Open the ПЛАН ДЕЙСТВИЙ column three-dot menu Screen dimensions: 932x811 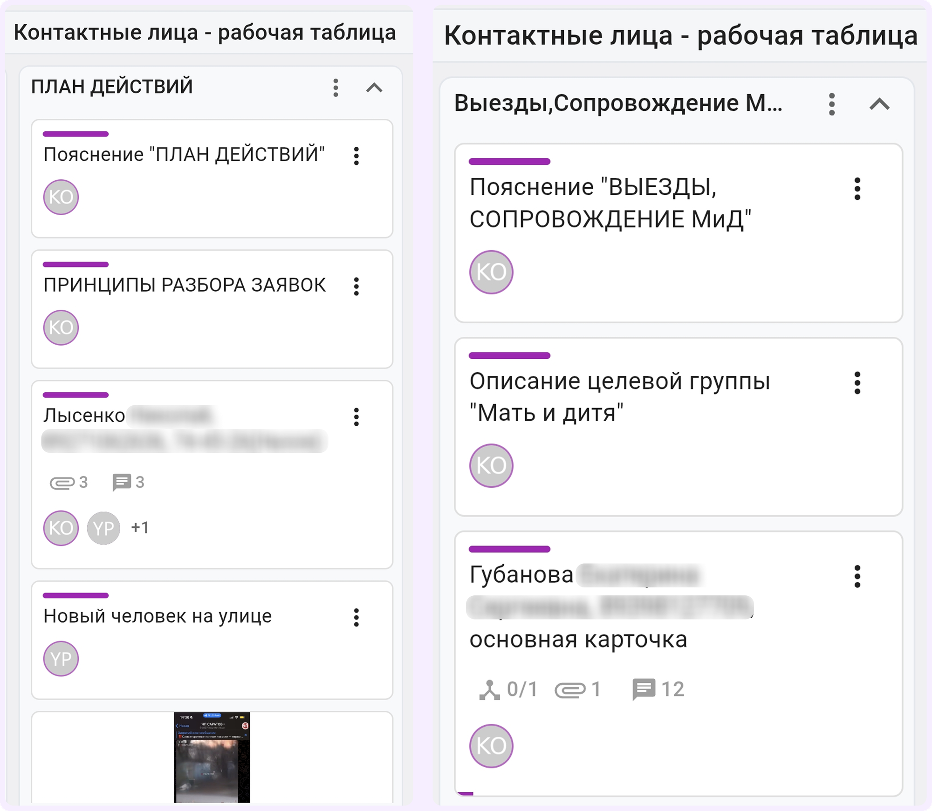click(x=336, y=88)
